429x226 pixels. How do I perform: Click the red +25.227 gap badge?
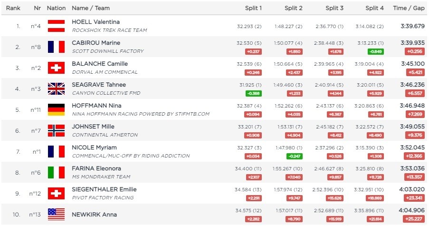click(413, 219)
